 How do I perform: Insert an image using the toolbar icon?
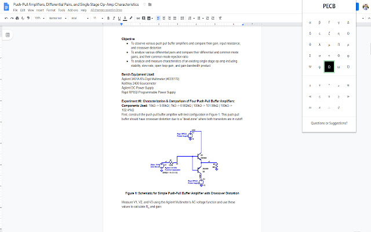(149, 18)
